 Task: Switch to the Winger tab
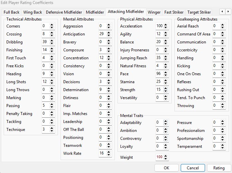(x=154, y=12)
